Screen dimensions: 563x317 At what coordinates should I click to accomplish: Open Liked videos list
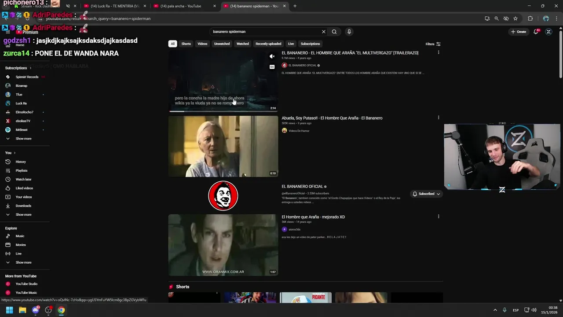coord(25,188)
